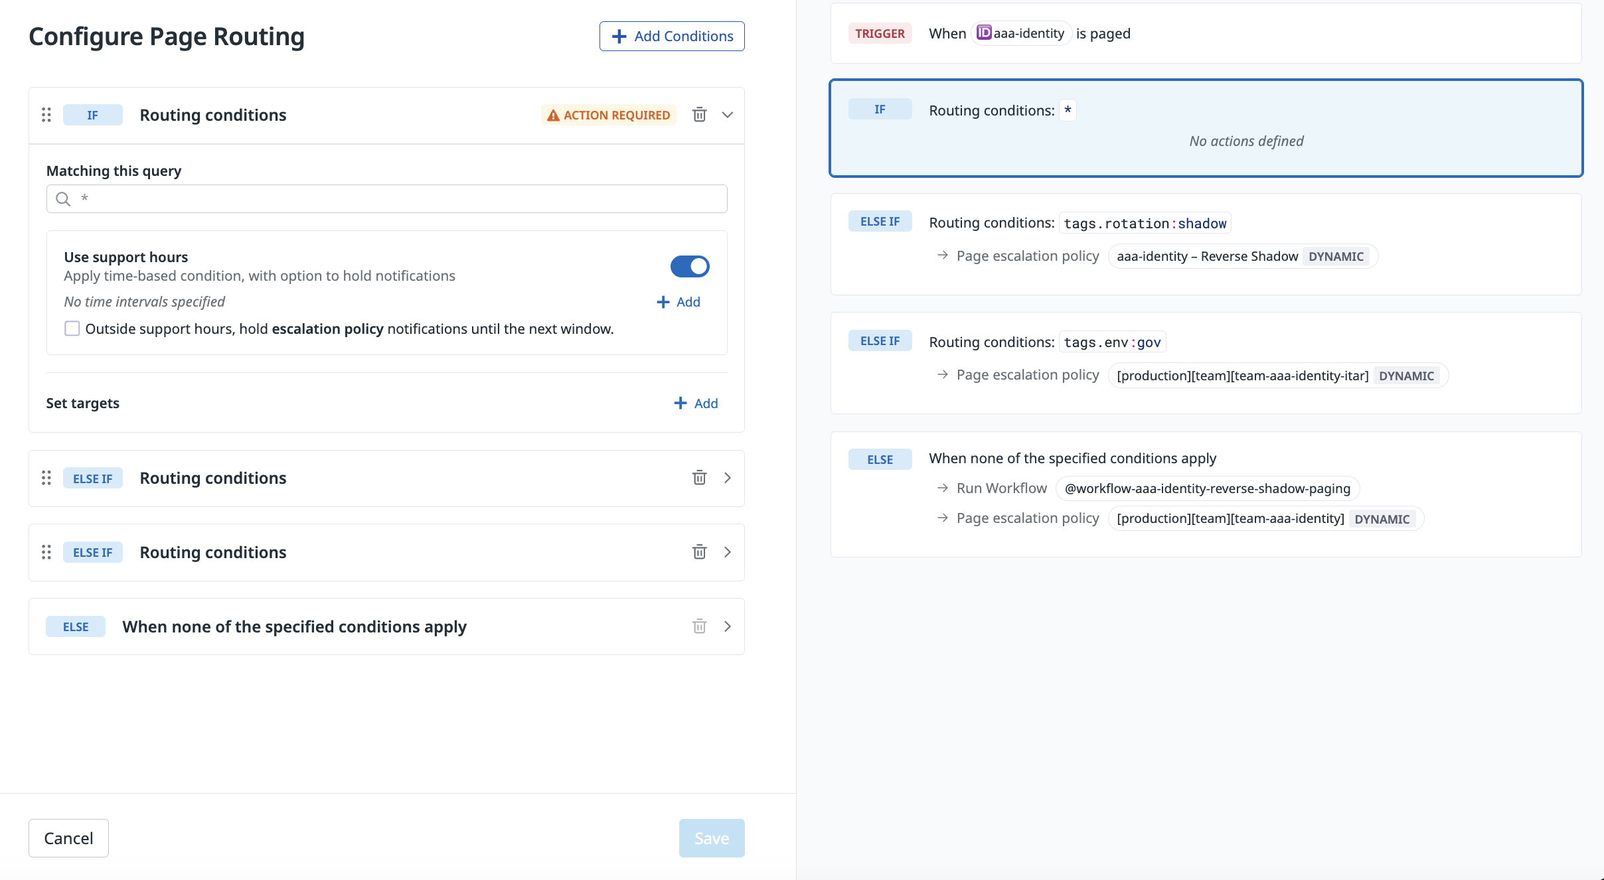Select the tags.rotation:shadow ELSE IF preview card
The width and height of the screenshot is (1604, 880).
[1206, 244]
